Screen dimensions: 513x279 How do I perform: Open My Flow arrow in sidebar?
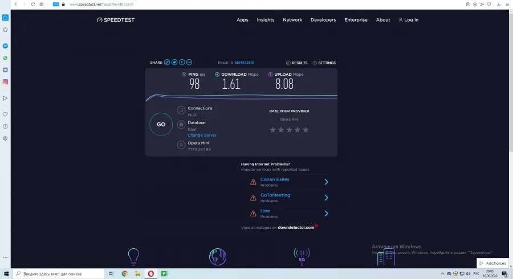click(5, 99)
